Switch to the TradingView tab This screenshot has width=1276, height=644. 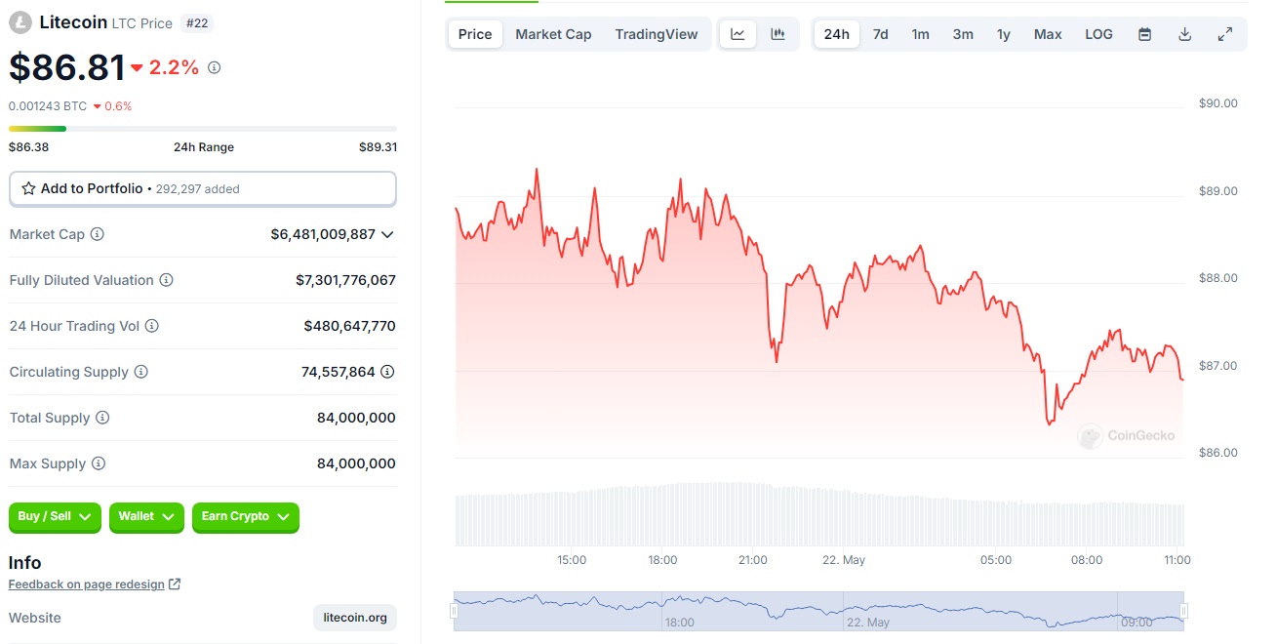click(656, 34)
